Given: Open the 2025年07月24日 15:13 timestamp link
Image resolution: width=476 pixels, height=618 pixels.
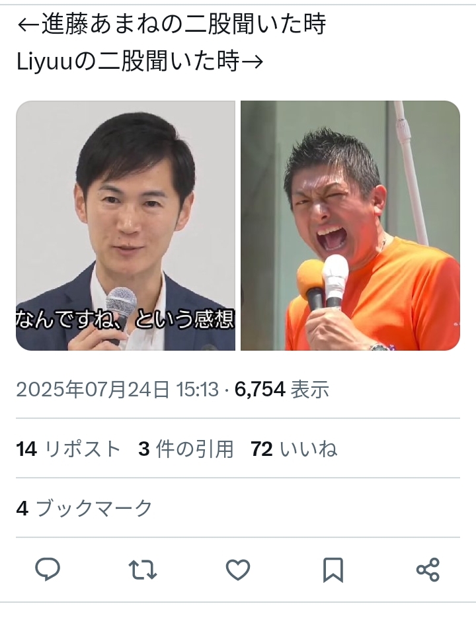Looking at the screenshot, I should tap(117, 390).
